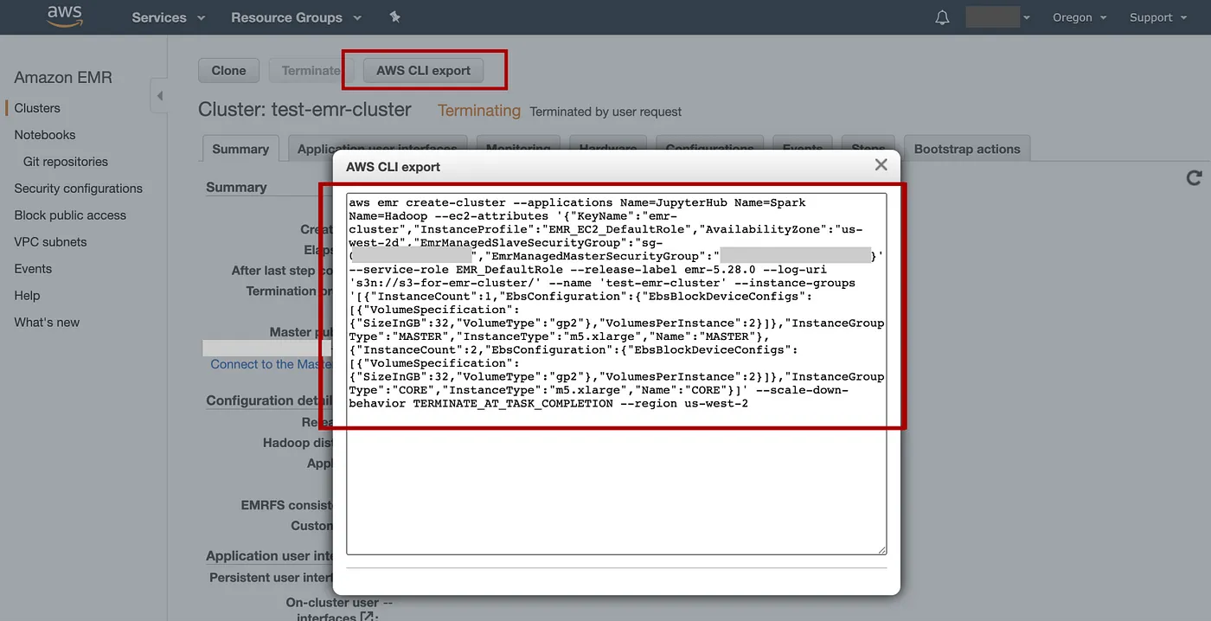Switch to the Bootstrap actions tab
The height and width of the screenshot is (621, 1211).
[967, 149]
